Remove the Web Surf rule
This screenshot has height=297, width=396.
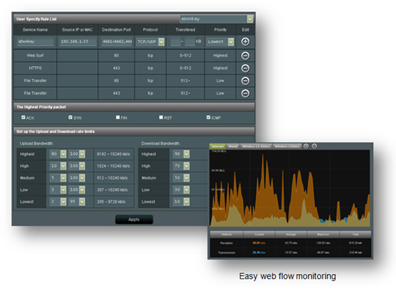(246, 55)
